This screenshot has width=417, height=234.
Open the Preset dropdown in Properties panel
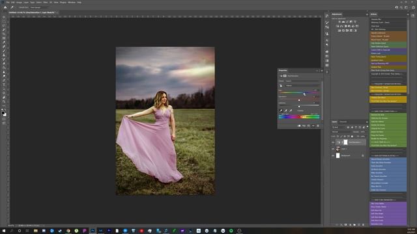[302, 81]
